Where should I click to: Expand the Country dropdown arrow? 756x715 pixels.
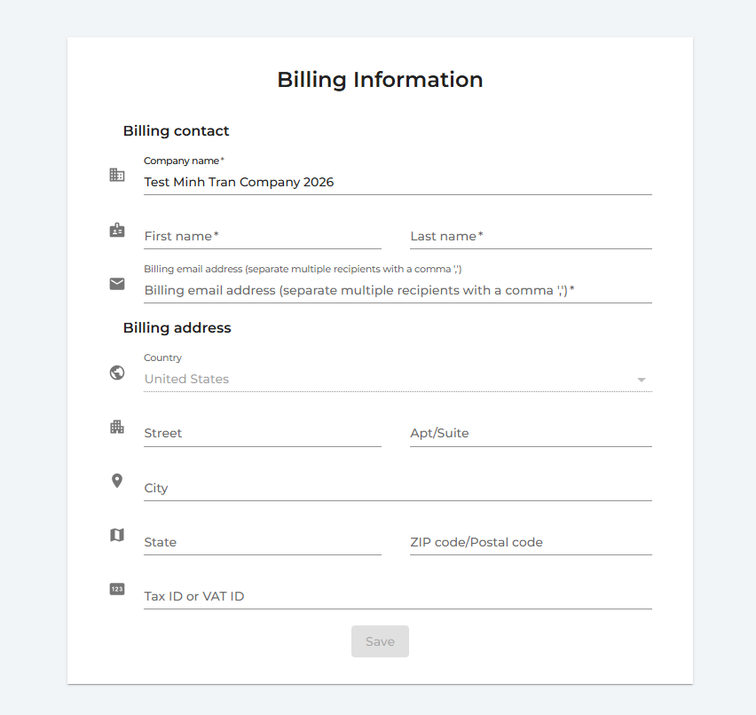click(641, 380)
